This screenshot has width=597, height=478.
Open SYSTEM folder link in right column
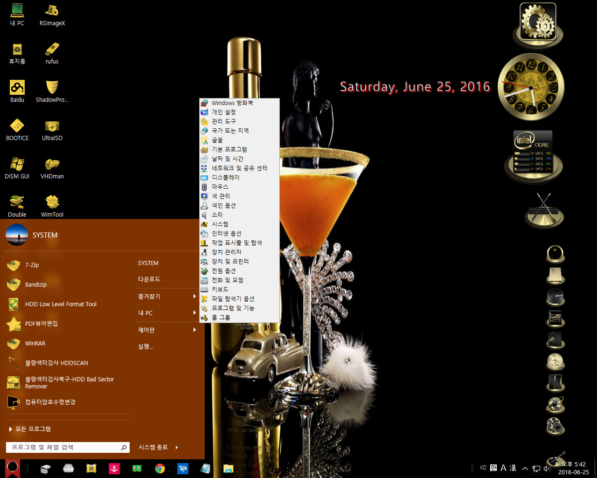[148, 263]
